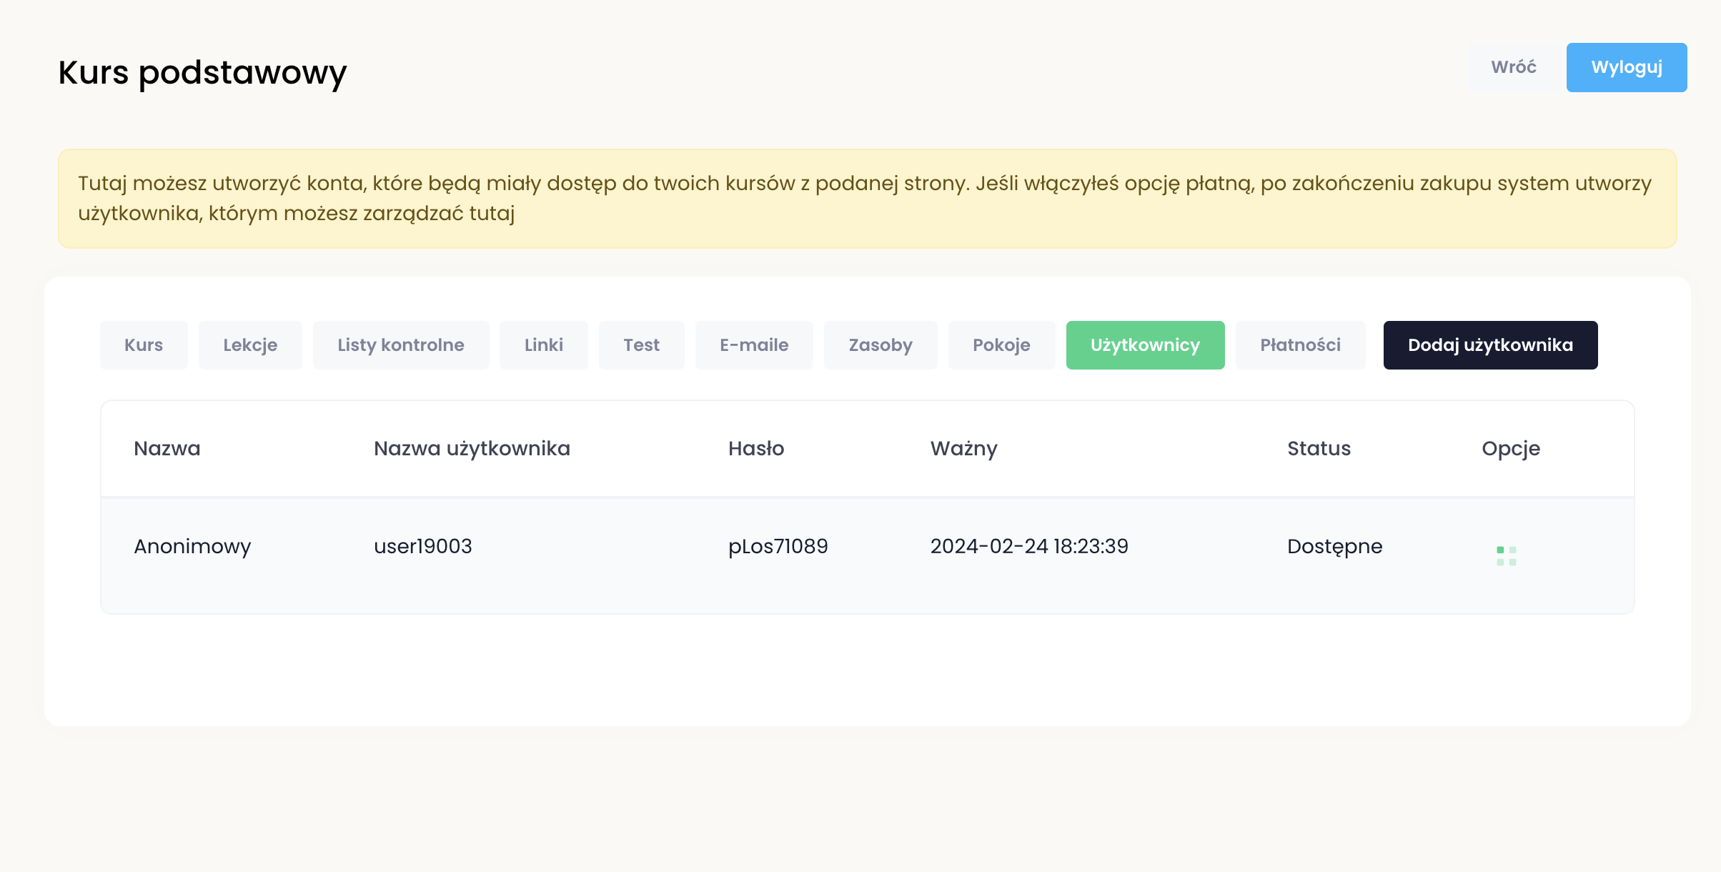Click the Wróć button
The width and height of the screenshot is (1721, 872).
coord(1513,67)
